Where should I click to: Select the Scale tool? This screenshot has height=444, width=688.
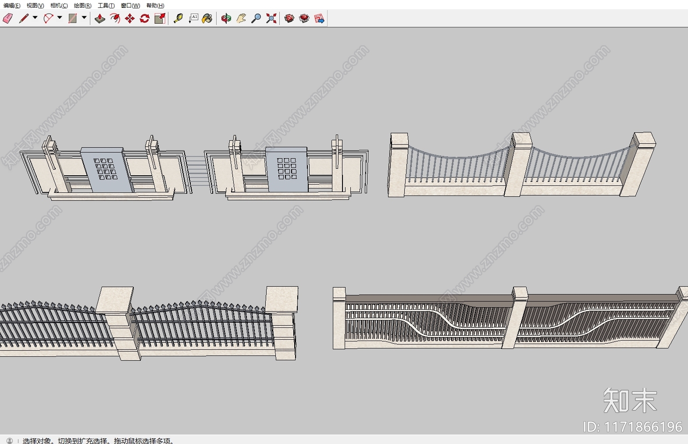pyautogui.click(x=160, y=18)
